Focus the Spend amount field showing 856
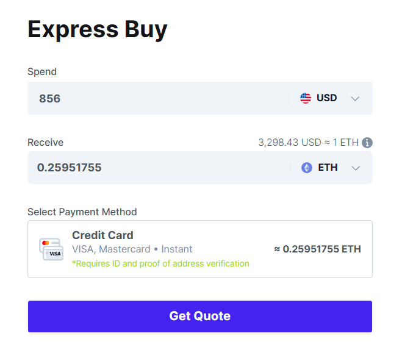Screen dimensions: 402x347 pos(153,98)
